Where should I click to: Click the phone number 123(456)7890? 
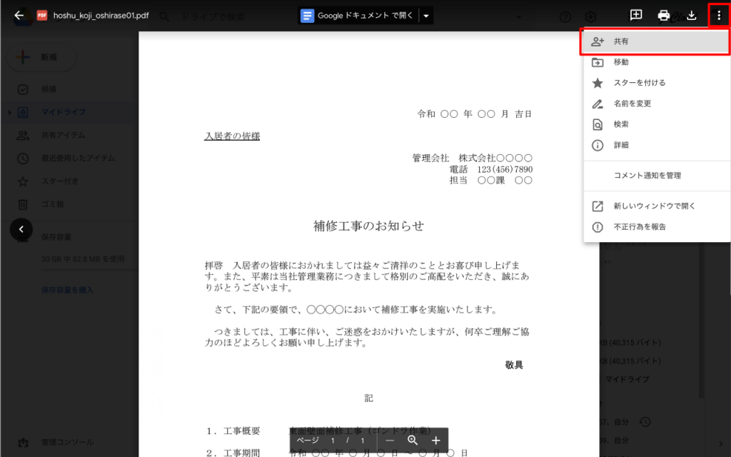505,169
